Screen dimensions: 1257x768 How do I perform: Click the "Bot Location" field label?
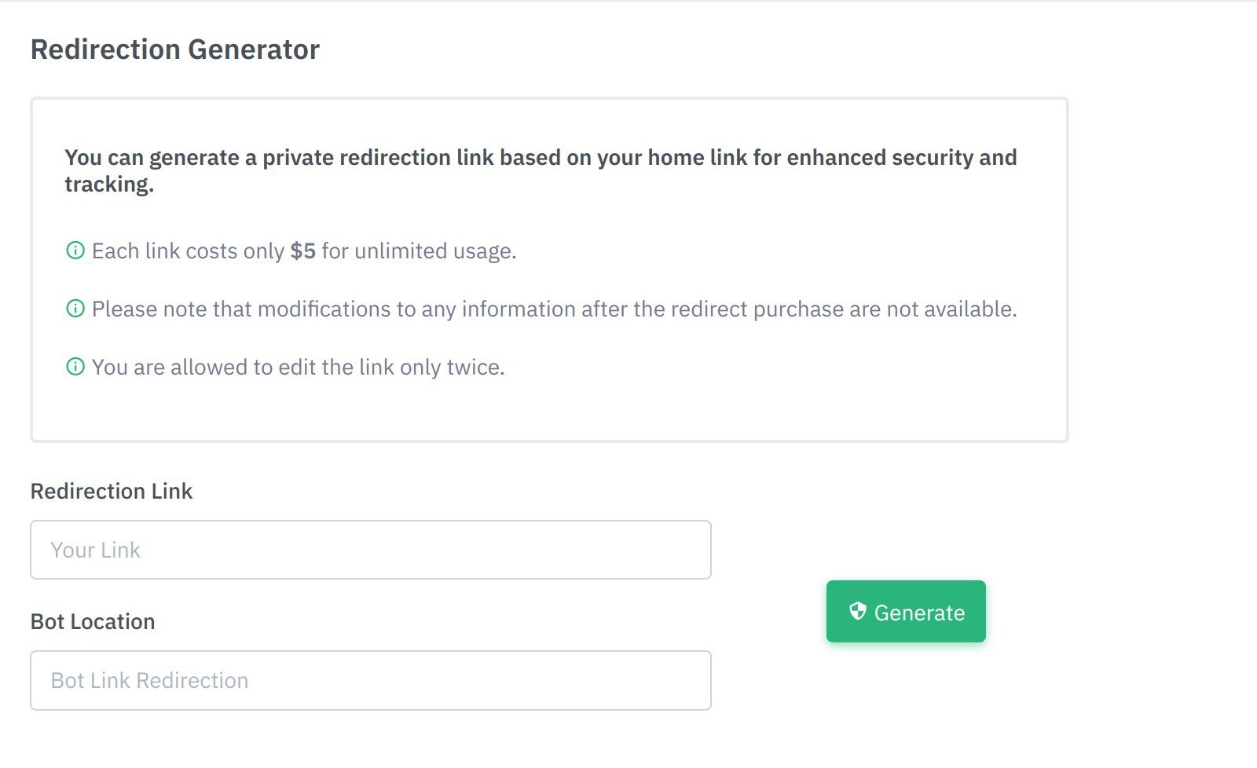(x=93, y=622)
